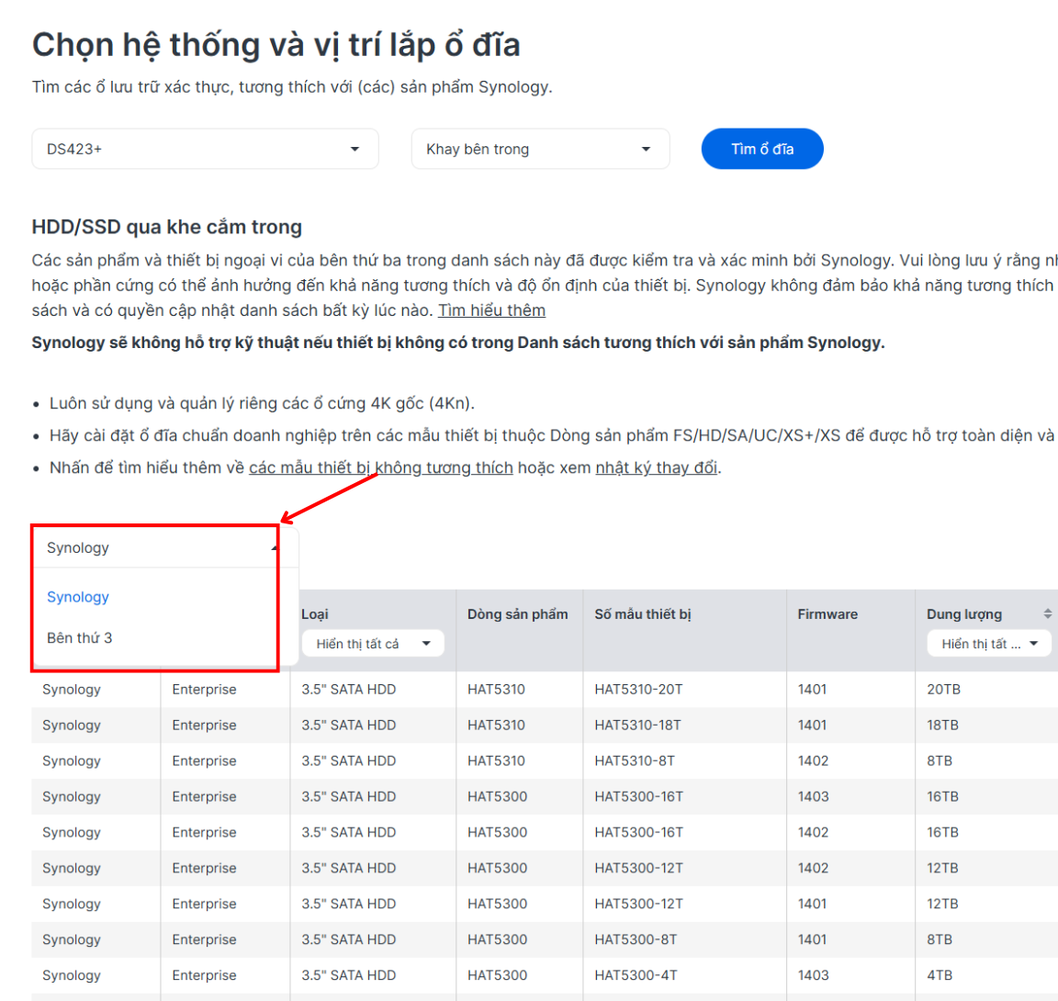
Task: Sort the table by Dung lượng
Action: [x=1047, y=613]
